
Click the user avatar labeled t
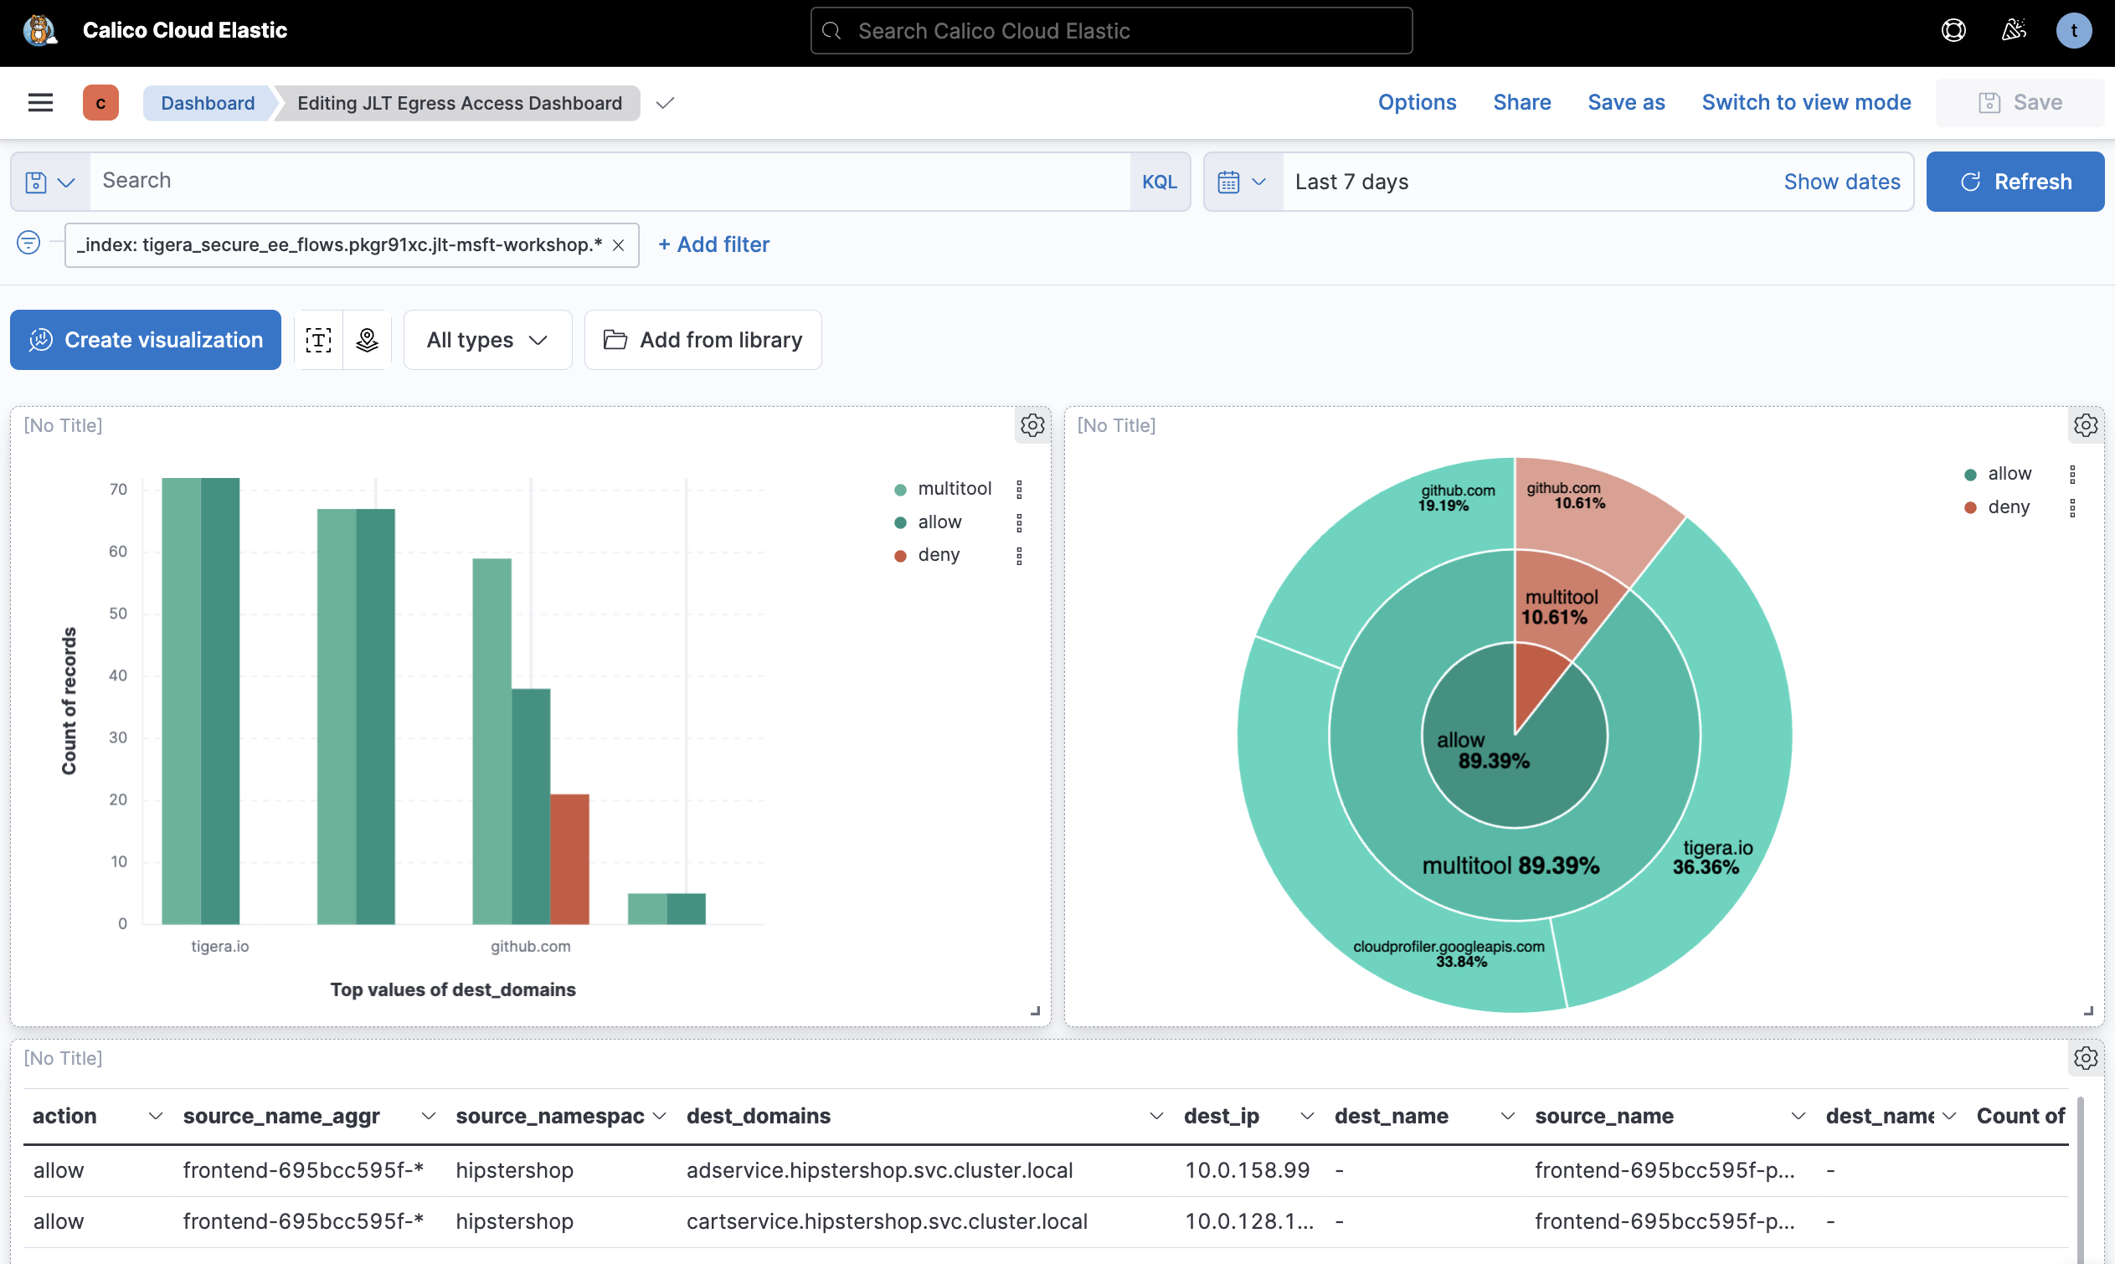(2073, 30)
